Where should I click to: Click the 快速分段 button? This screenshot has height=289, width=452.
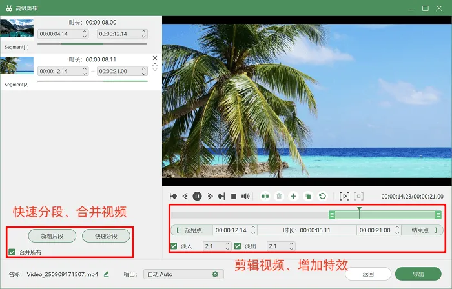pyautogui.click(x=106, y=236)
